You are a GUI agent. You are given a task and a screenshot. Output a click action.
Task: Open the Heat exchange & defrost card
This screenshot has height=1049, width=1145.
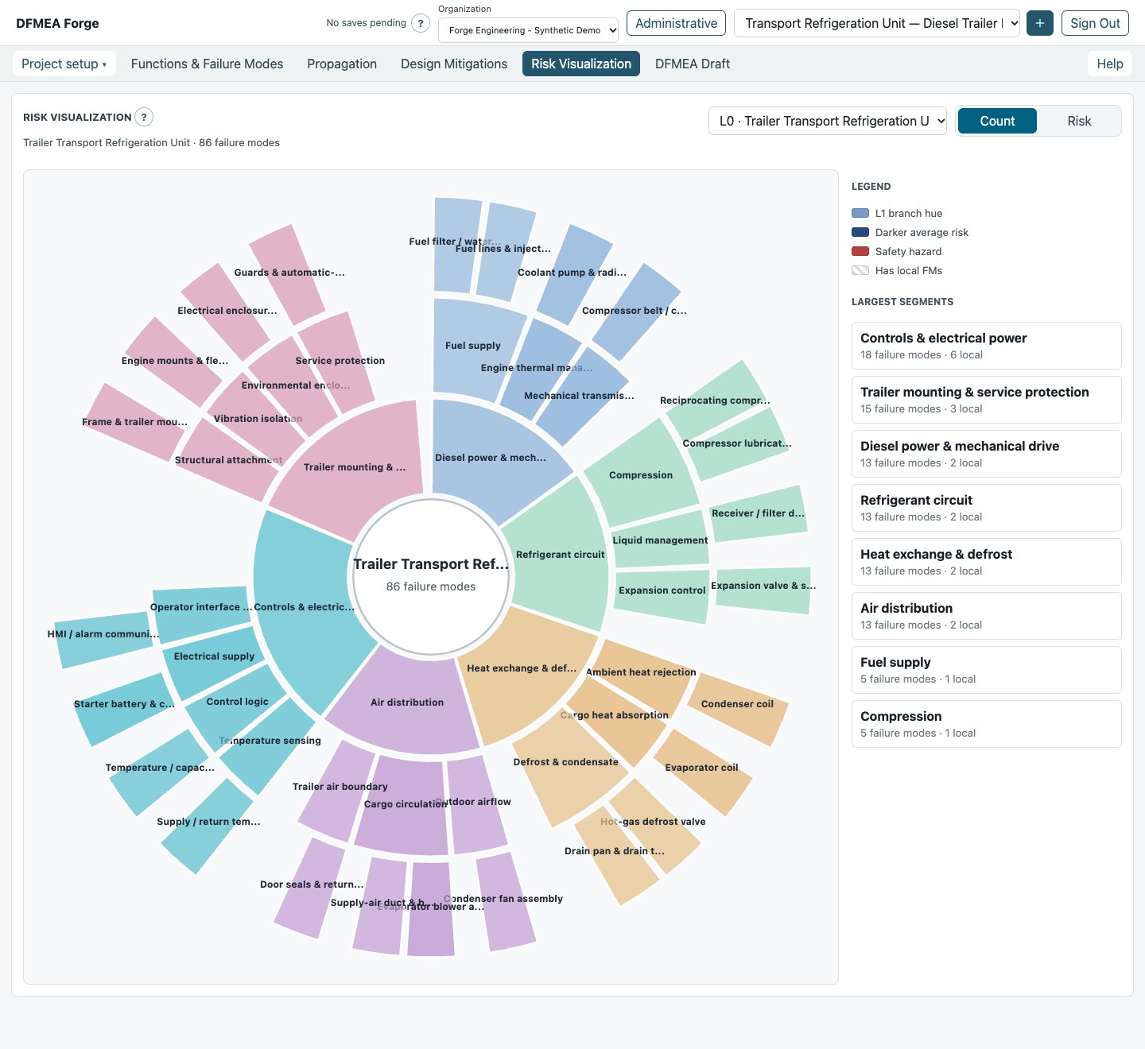point(986,562)
